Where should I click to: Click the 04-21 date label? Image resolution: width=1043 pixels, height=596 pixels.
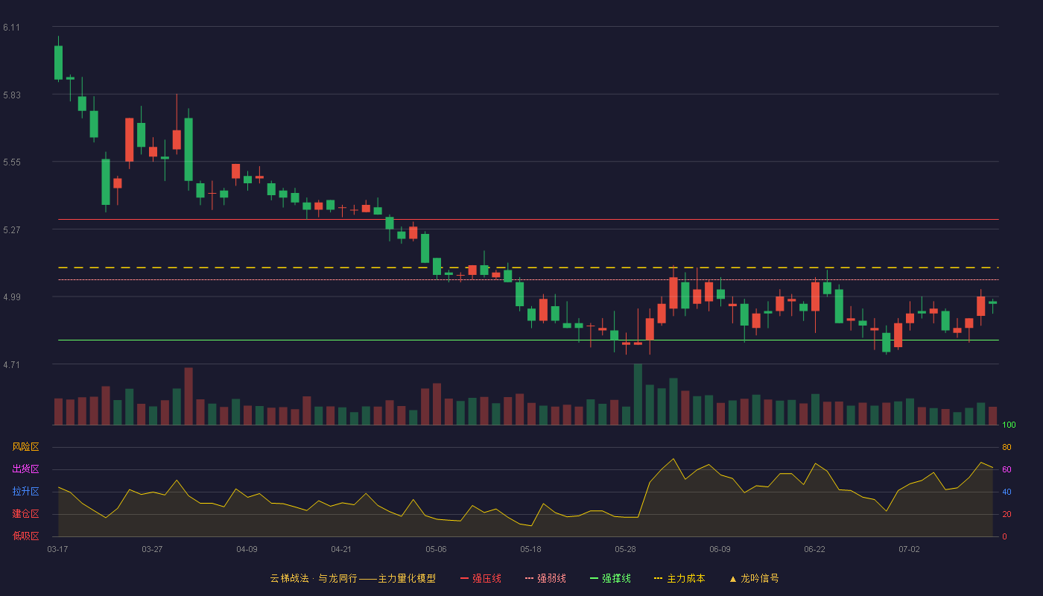341,549
